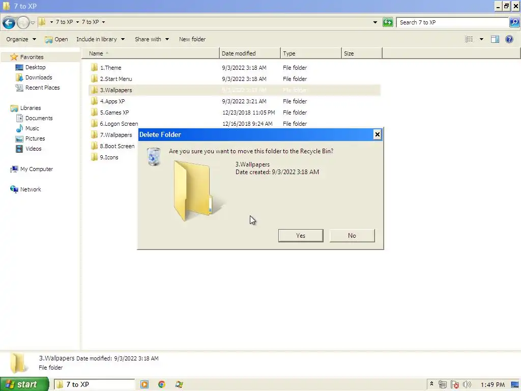
Task: Click the Forward navigation arrow
Action: (23, 22)
